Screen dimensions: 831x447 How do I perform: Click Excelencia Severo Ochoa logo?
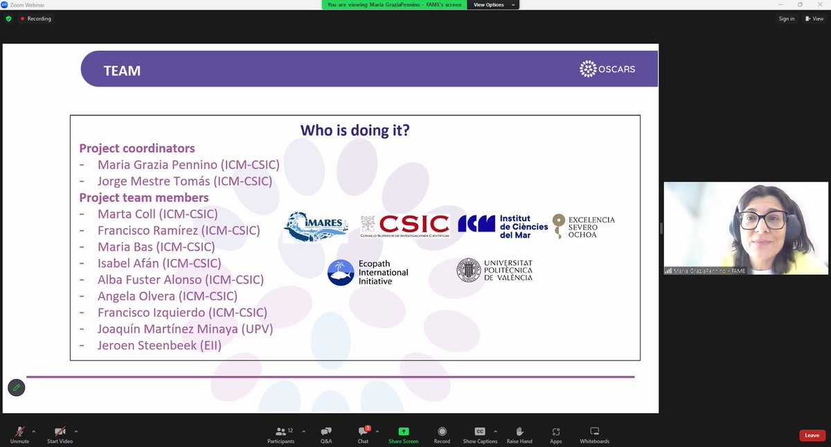tap(583, 227)
